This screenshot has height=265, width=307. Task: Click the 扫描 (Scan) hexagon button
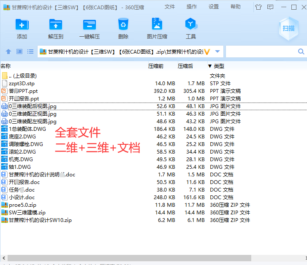[x=288, y=29]
